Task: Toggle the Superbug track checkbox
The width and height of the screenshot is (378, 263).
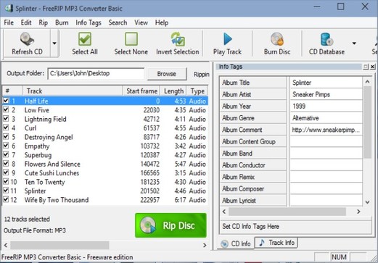Action: 6,155
